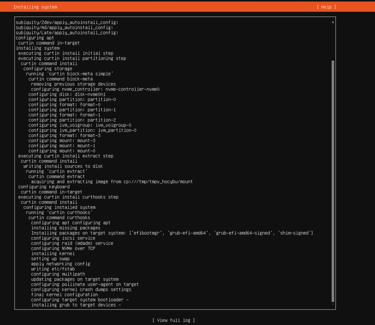375x325 pixels.
Task: Click the View full log button
Action: point(174,320)
